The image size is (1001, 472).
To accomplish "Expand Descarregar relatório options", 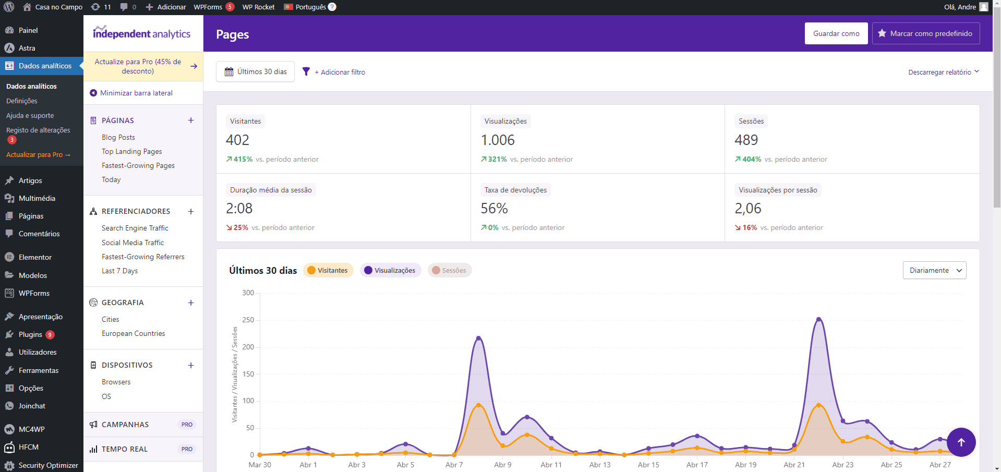I will tap(943, 72).
